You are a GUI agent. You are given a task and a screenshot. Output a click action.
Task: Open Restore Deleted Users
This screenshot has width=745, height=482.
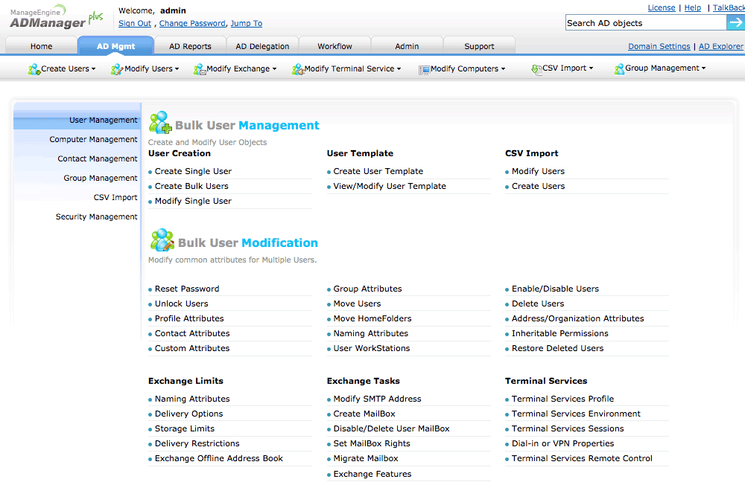(557, 348)
